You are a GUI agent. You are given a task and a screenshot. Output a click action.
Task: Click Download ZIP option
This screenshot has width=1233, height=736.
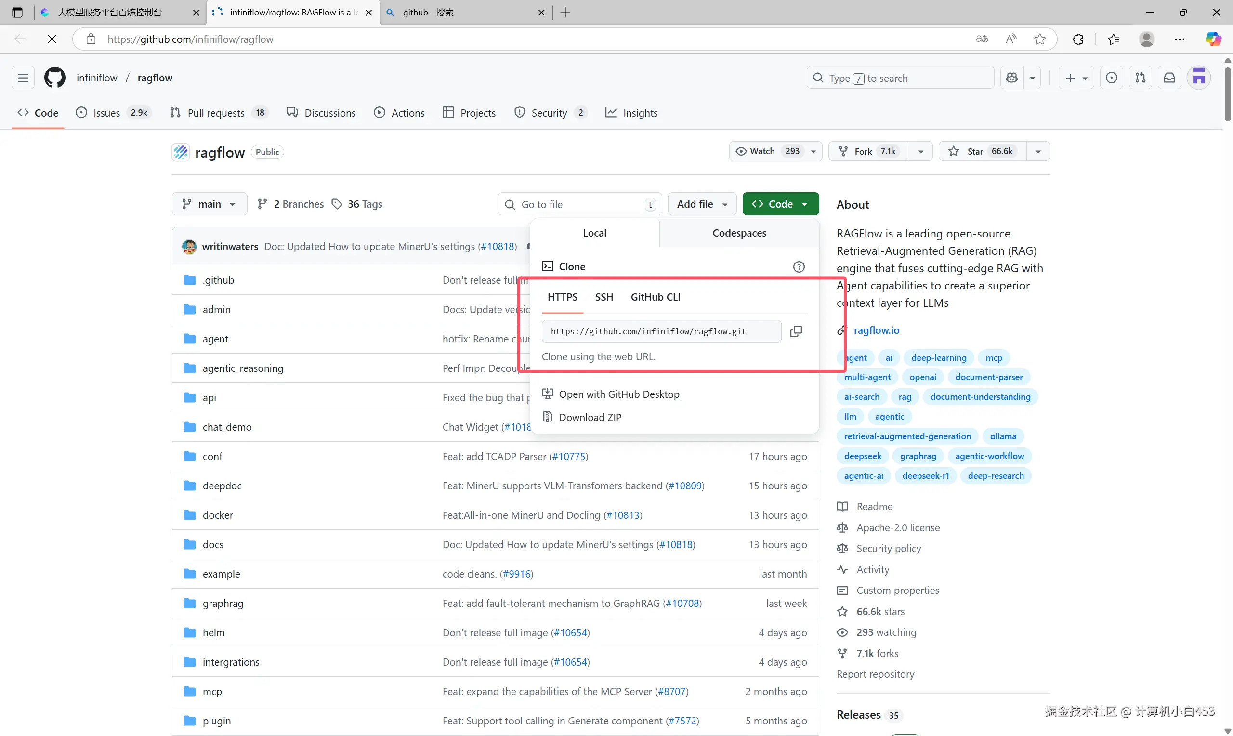pos(590,418)
